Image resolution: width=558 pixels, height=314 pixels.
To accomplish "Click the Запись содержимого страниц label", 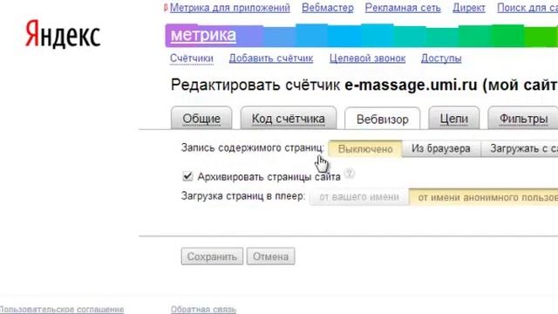I will click(252, 147).
